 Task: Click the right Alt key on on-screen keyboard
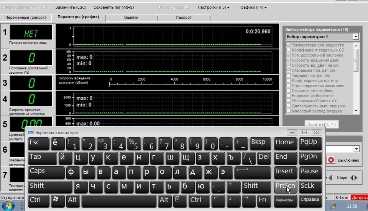pos(164,201)
